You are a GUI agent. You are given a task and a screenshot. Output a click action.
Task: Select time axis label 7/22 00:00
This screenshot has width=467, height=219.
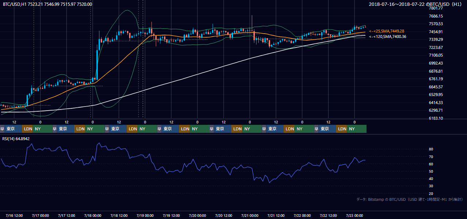(x=302, y=215)
